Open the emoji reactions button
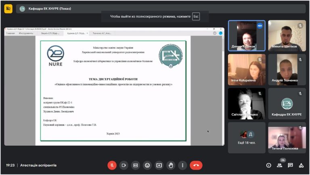310x175 pixels. tap(147, 165)
